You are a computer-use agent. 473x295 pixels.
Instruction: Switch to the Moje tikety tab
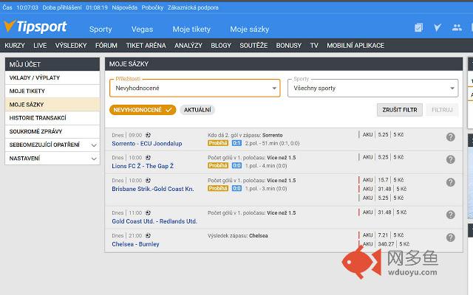(191, 29)
